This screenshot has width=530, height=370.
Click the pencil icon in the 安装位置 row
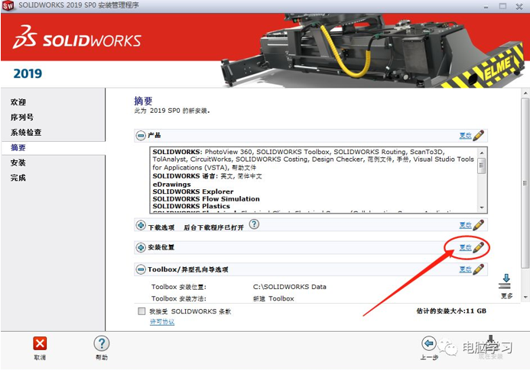(x=478, y=247)
